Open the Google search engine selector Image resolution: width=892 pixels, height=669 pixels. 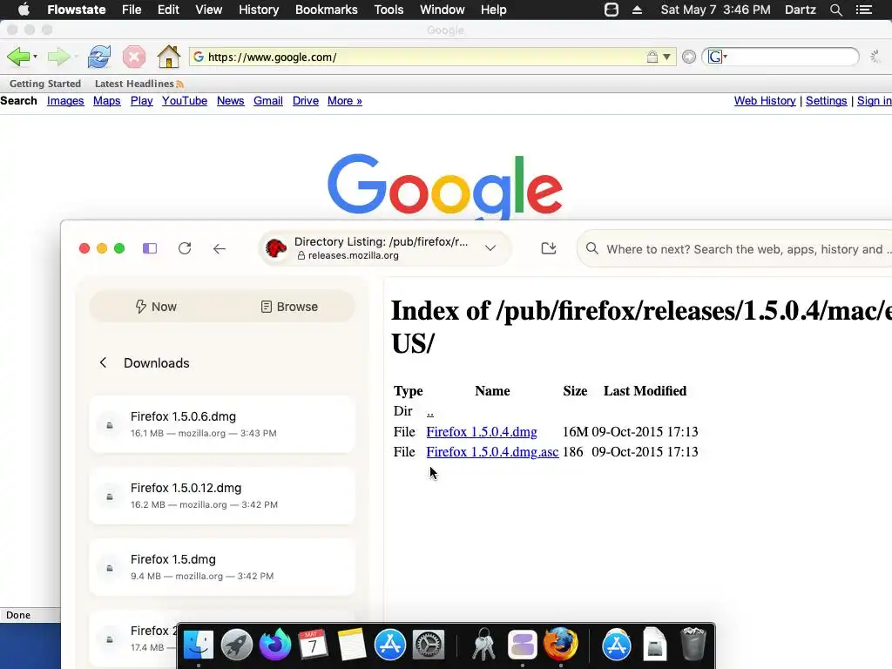coord(718,57)
